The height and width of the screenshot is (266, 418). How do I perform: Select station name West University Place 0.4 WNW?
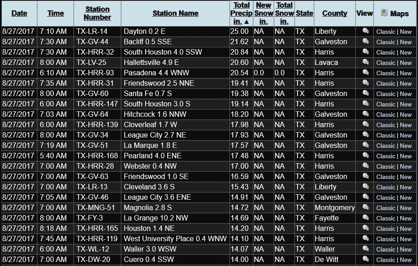coord(175,238)
